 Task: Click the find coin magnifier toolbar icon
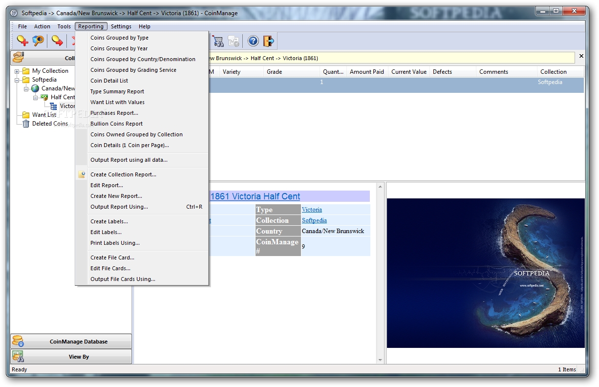point(38,41)
